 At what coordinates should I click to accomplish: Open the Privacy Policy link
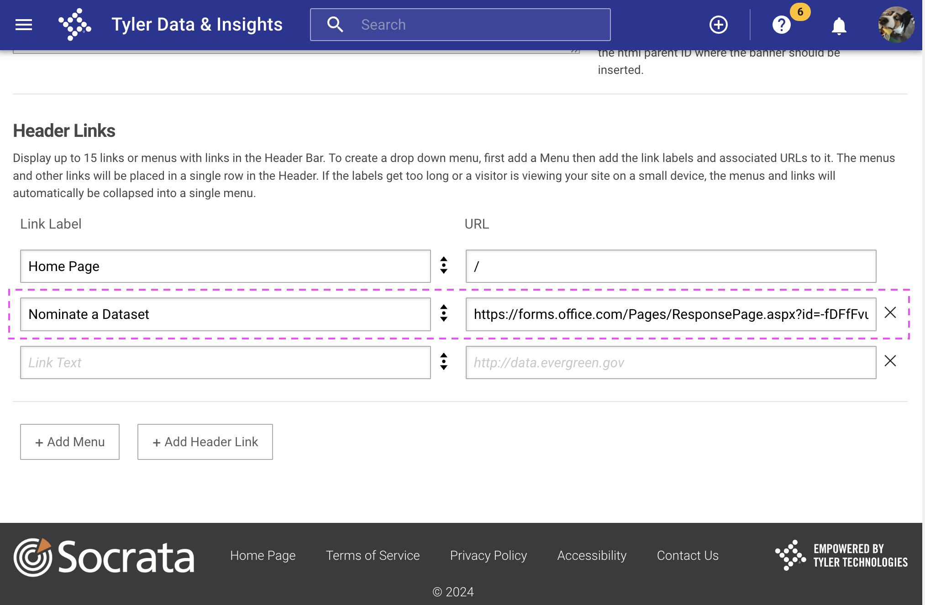point(489,555)
